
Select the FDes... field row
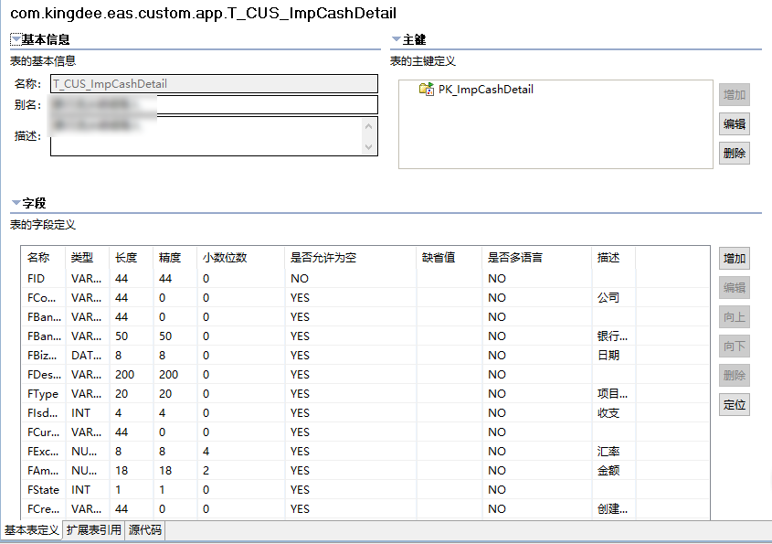(x=365, y=375)
